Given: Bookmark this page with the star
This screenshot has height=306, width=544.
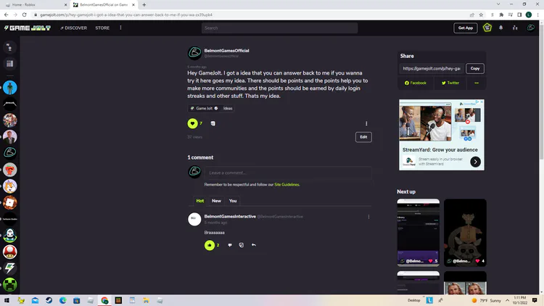Looking at the screenshot, I should (x=481, y=15).
